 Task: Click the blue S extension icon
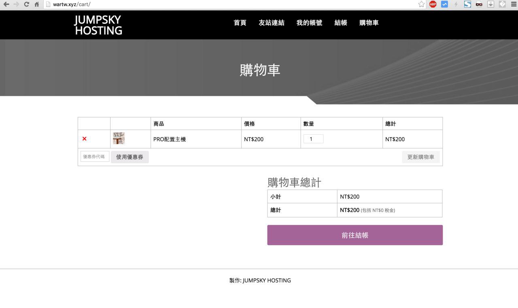[467, 4]
